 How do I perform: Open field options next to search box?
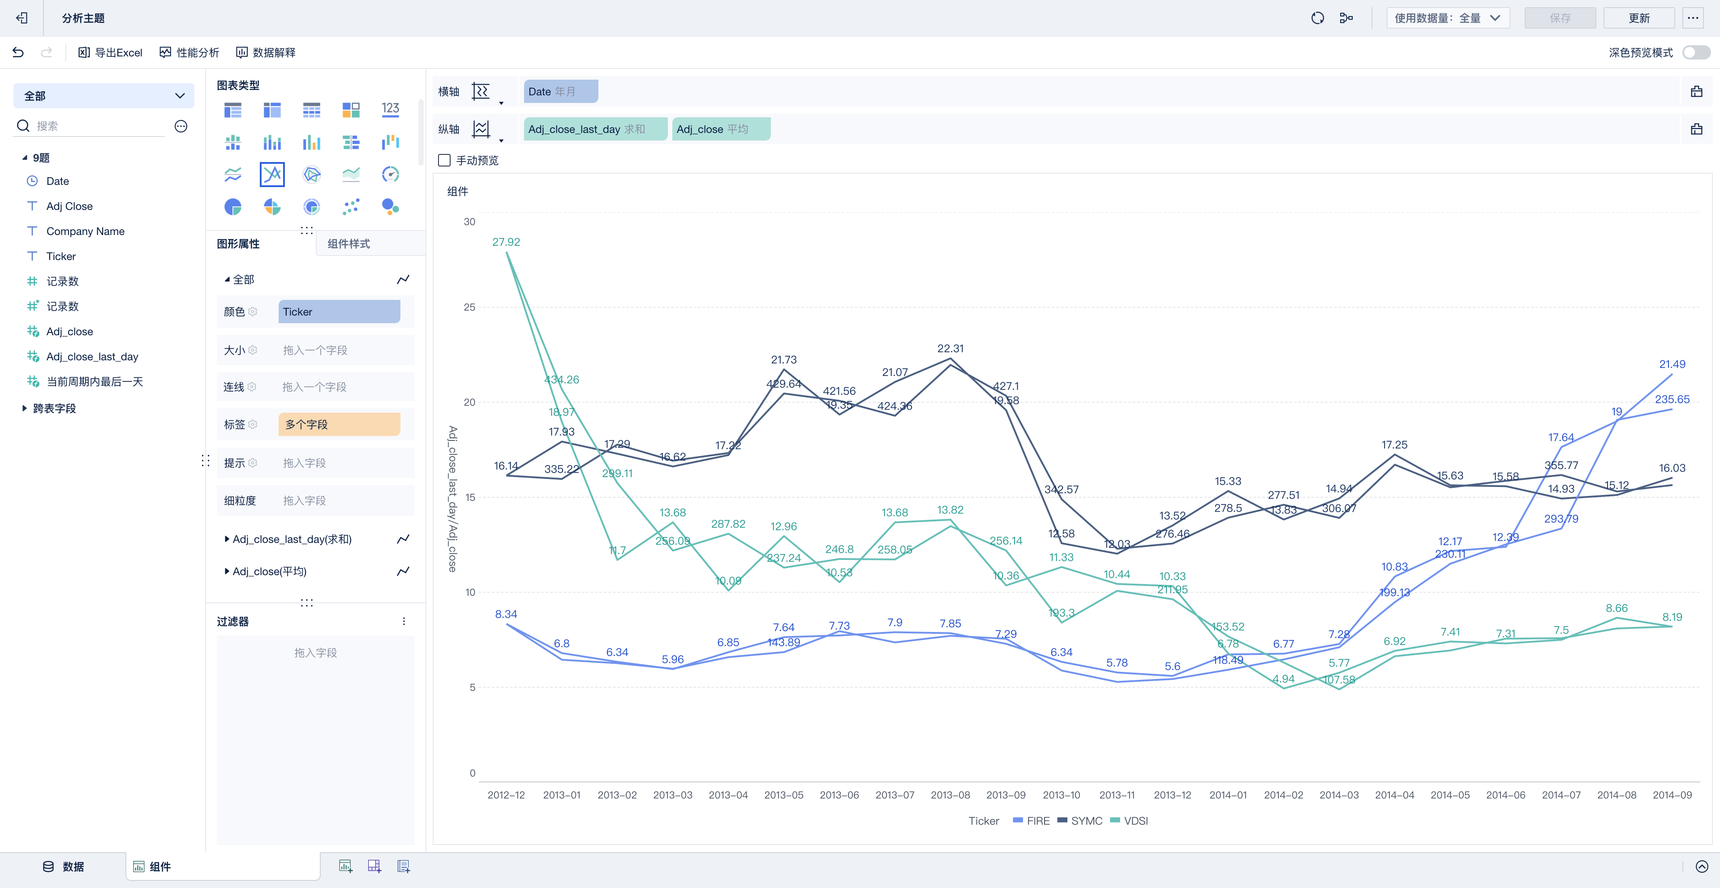click(181, 126)
